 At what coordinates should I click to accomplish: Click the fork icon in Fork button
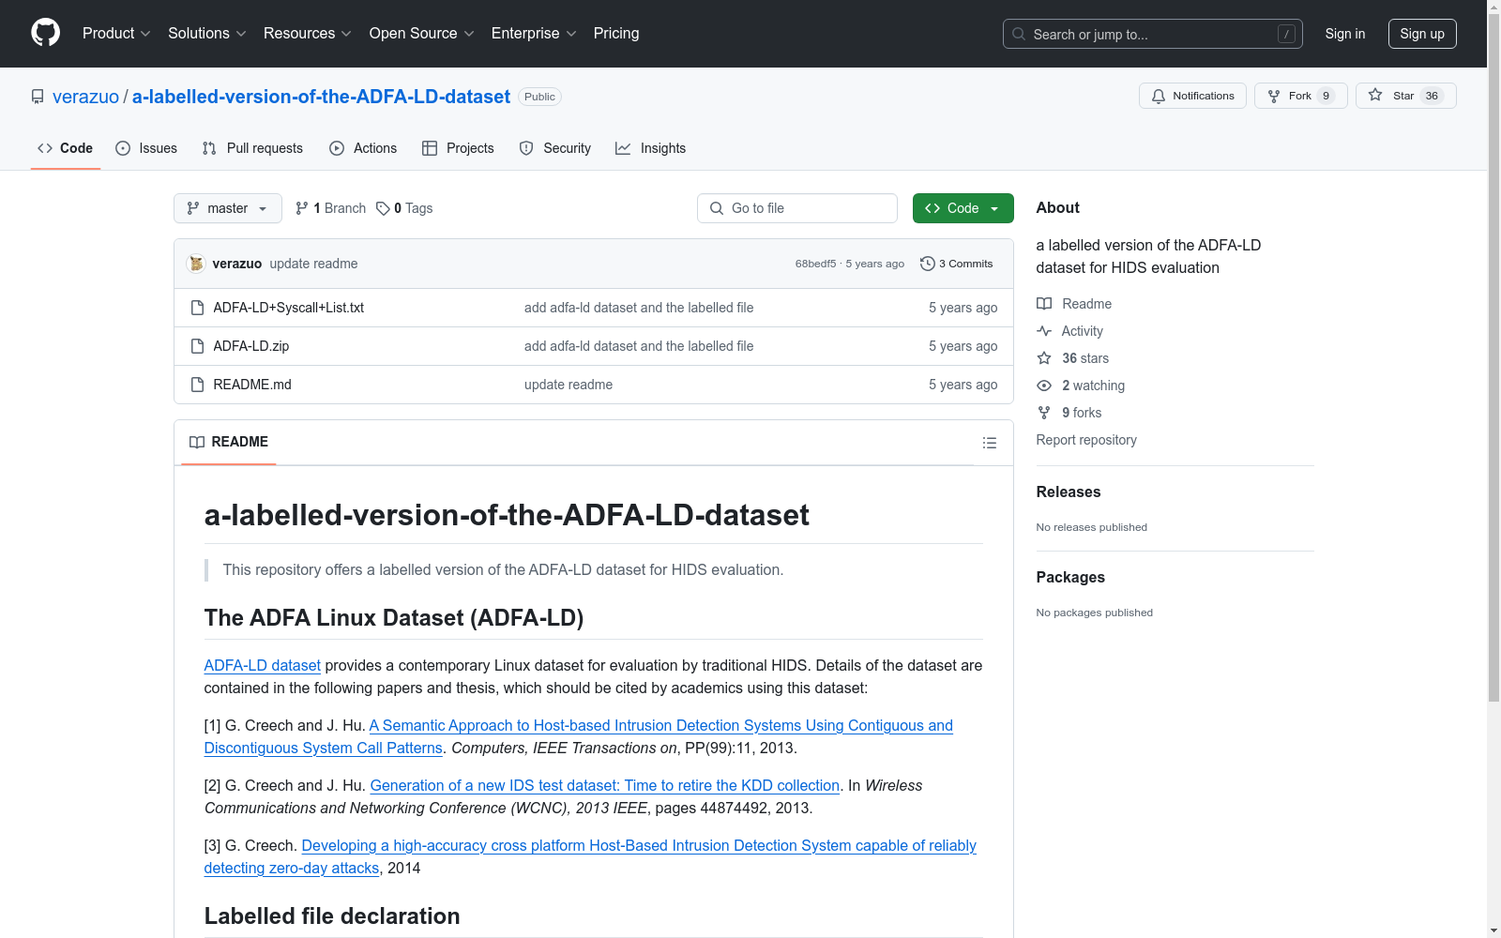[1274, 96]
